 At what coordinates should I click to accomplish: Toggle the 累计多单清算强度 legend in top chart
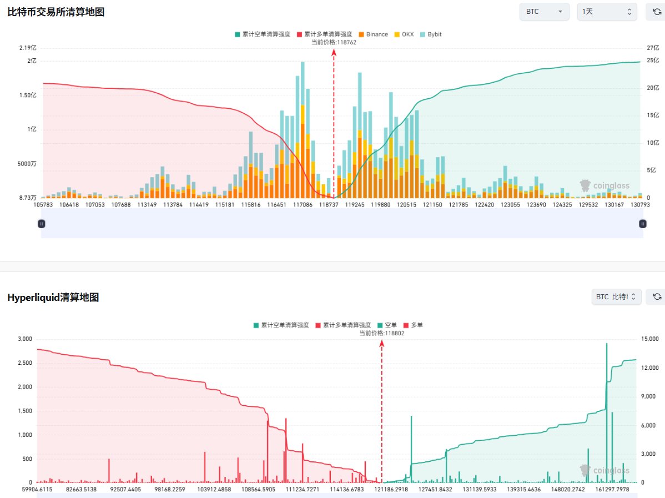(x=324, y=34)
